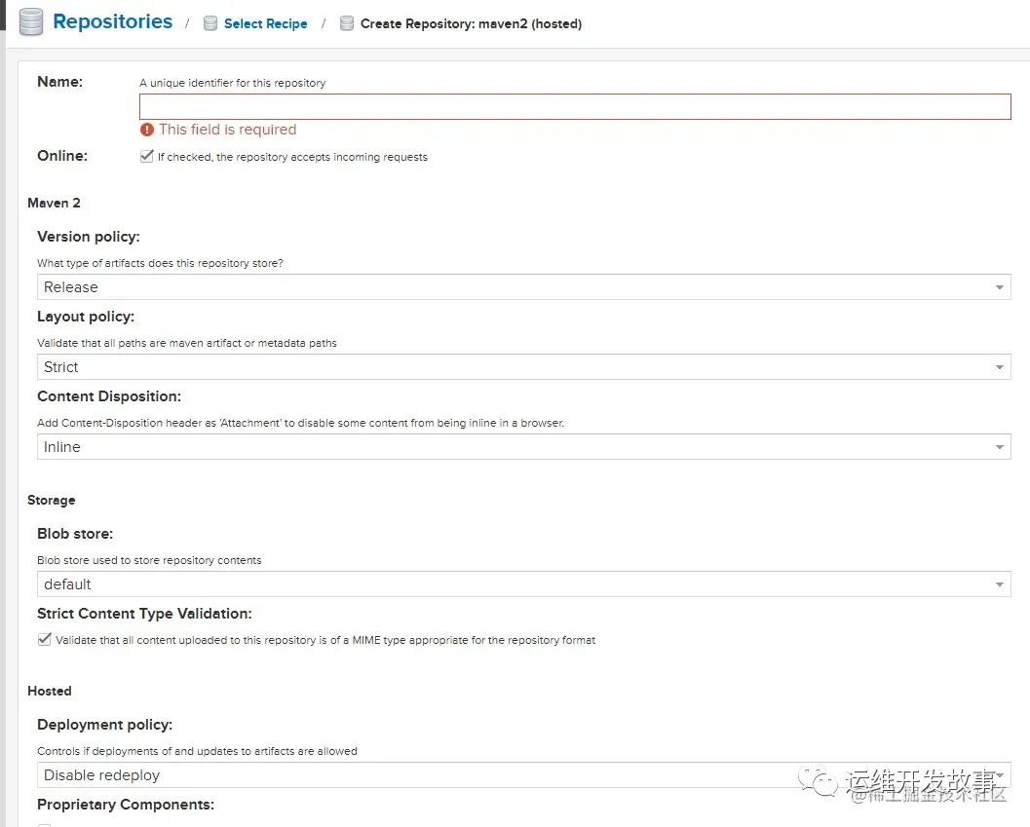The height and width of the screenshot is (827, 1030).
Task: Click the Maven 2 section heading
Action: point(54,203)
